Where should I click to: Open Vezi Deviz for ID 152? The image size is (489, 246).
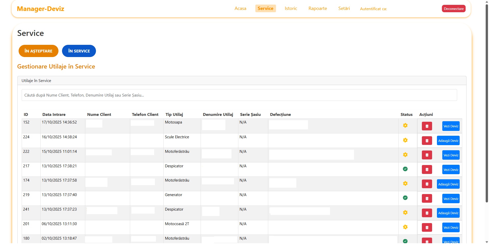[x=451, y=126]
